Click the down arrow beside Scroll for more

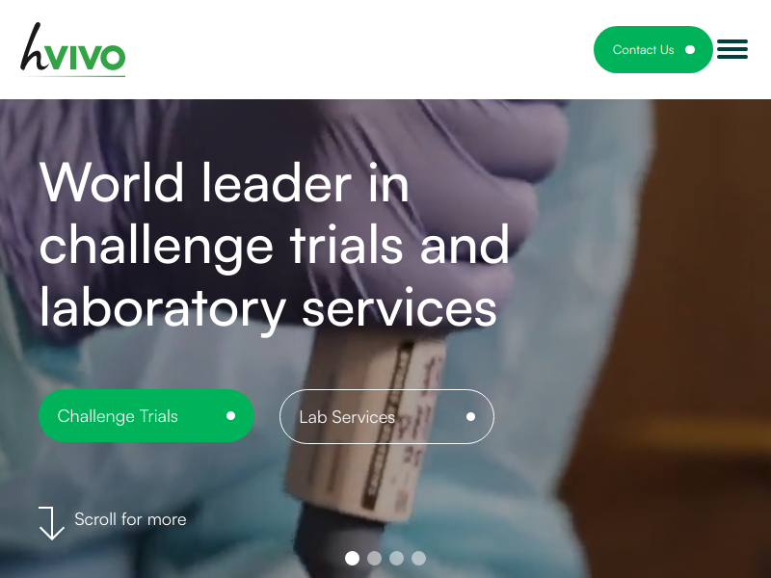click(x=51, y=523)
